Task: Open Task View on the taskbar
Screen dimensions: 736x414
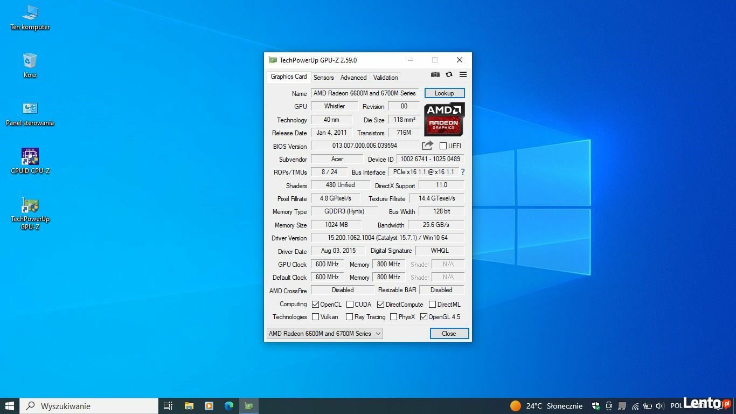Action: coord(168,406)
